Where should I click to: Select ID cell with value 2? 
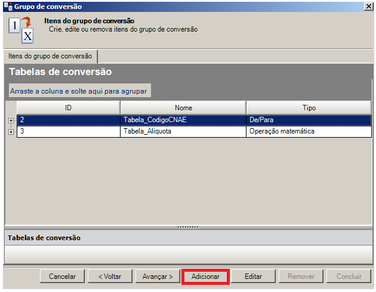click(69, 120)
